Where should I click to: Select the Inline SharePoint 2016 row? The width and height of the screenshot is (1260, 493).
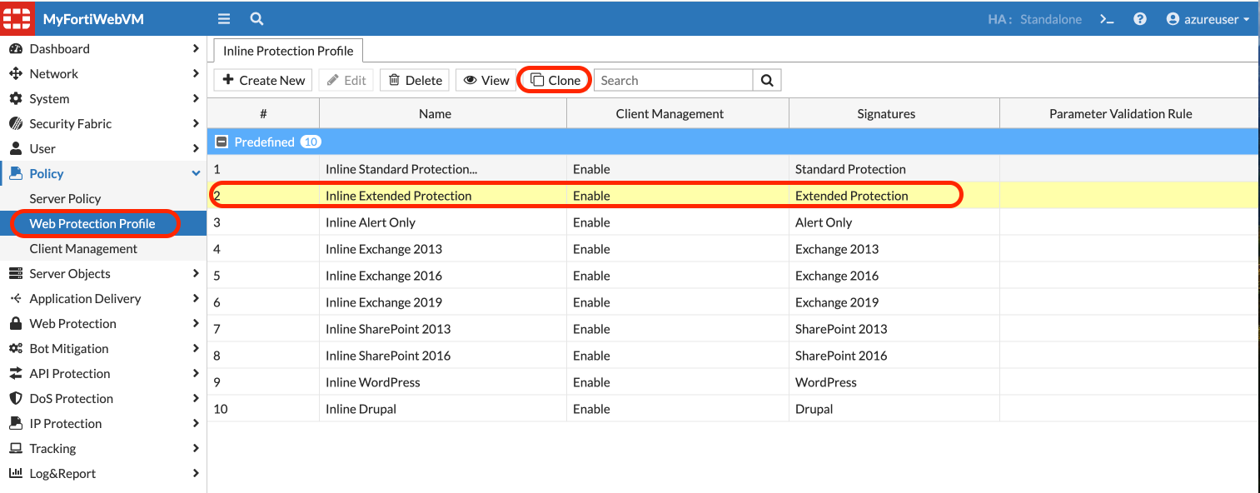[733, 356]
